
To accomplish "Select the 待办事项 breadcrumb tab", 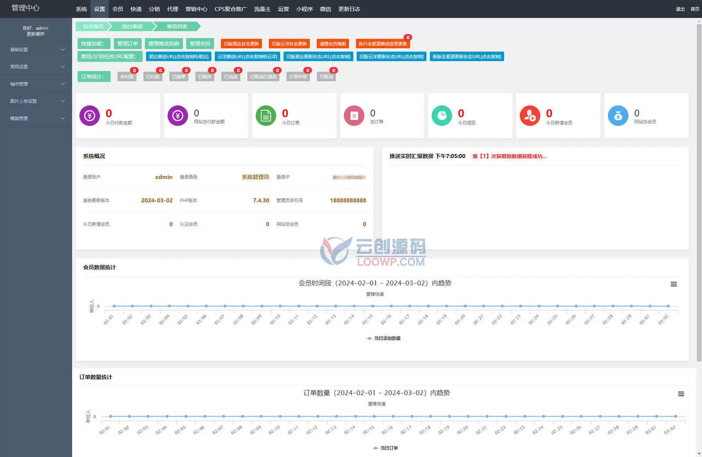I will tap(132, 26).
